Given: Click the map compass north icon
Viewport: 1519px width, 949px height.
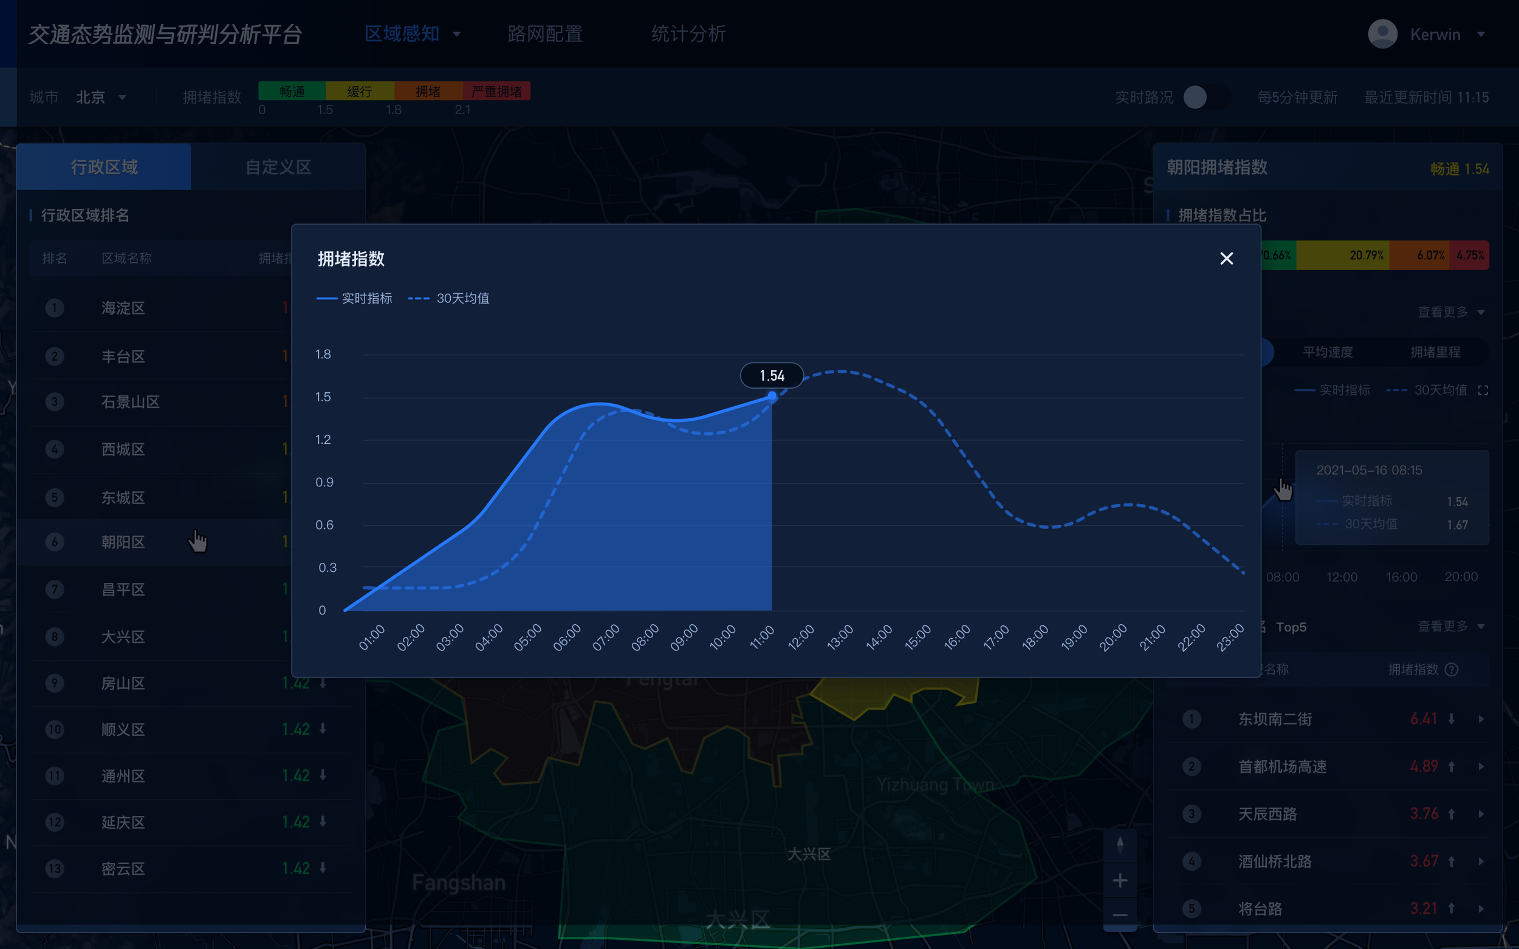Looking at the screenshot, I should (1120, 845).
